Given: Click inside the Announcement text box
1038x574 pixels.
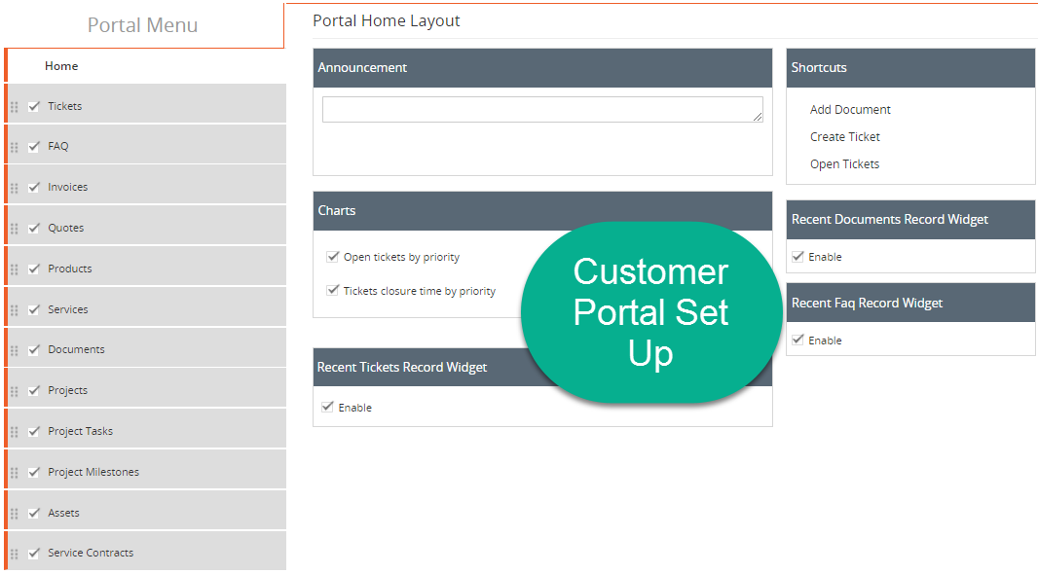Looking at the screenshot, I should tap(542, 110).
